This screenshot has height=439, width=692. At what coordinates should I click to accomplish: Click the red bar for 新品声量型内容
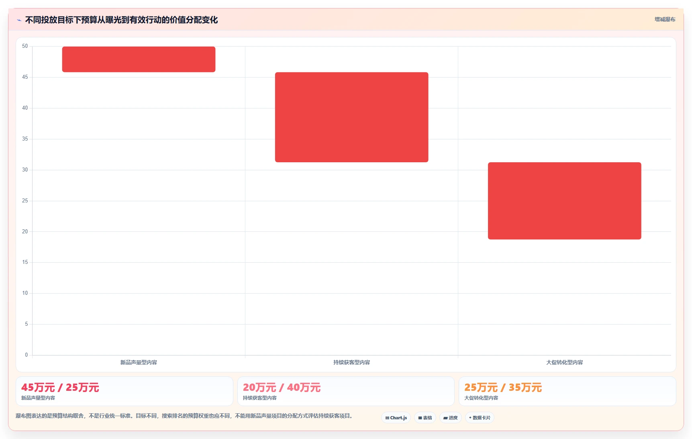click(x=139, y=59)
